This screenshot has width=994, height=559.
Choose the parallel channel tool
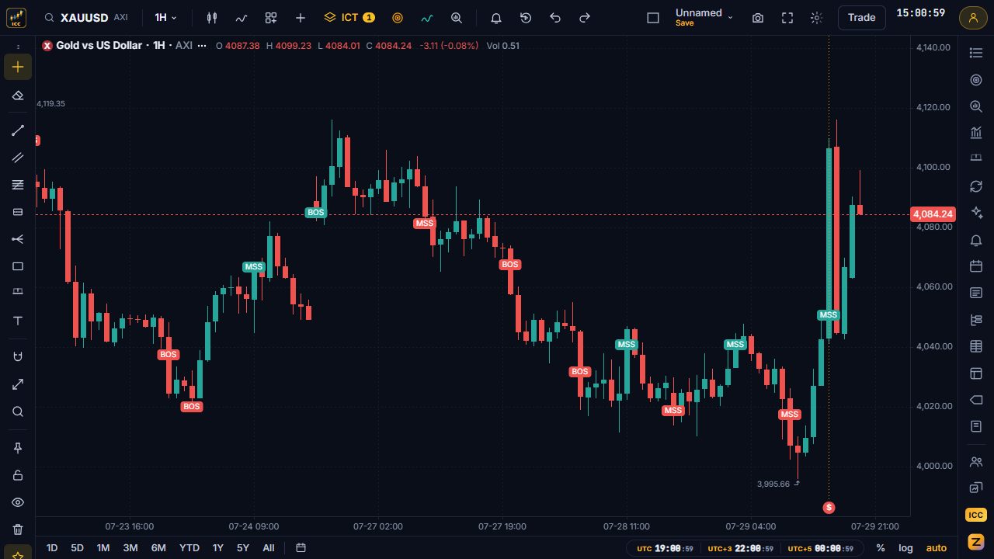[18, 158]
